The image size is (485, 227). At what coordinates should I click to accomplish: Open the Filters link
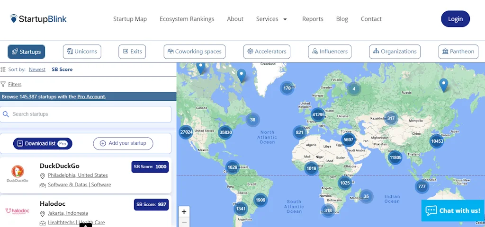pos(15,84)
